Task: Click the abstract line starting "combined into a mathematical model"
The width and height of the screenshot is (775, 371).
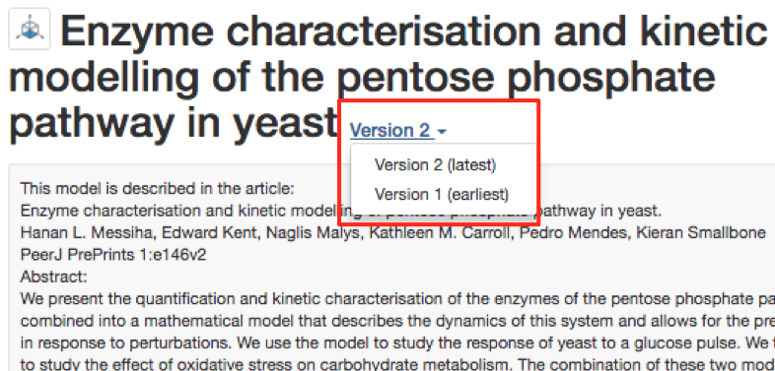Action: click(x=397, y=321)
